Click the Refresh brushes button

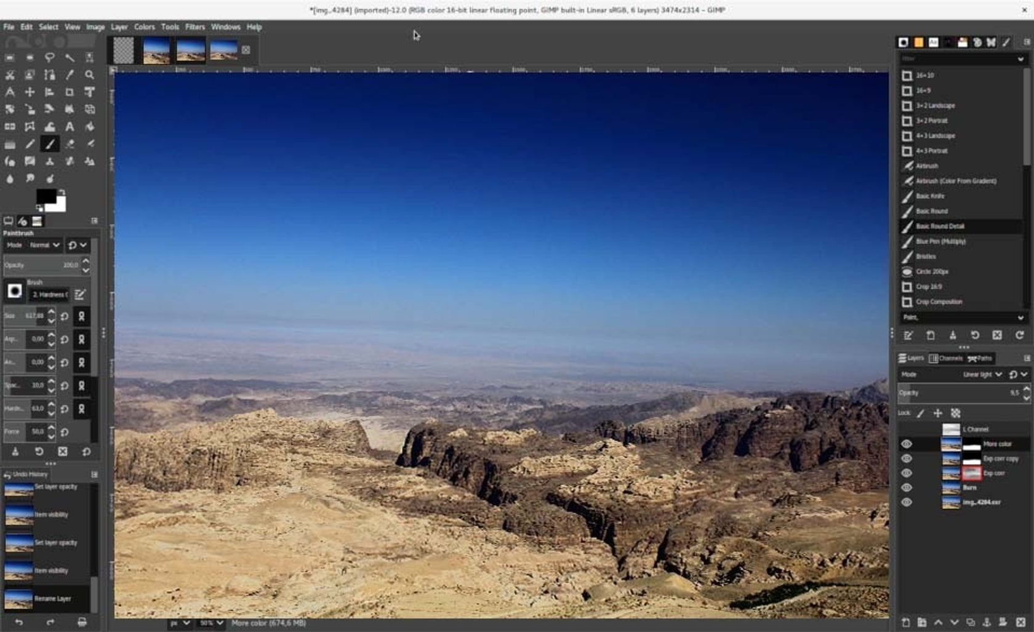(x=1020, y=335)
